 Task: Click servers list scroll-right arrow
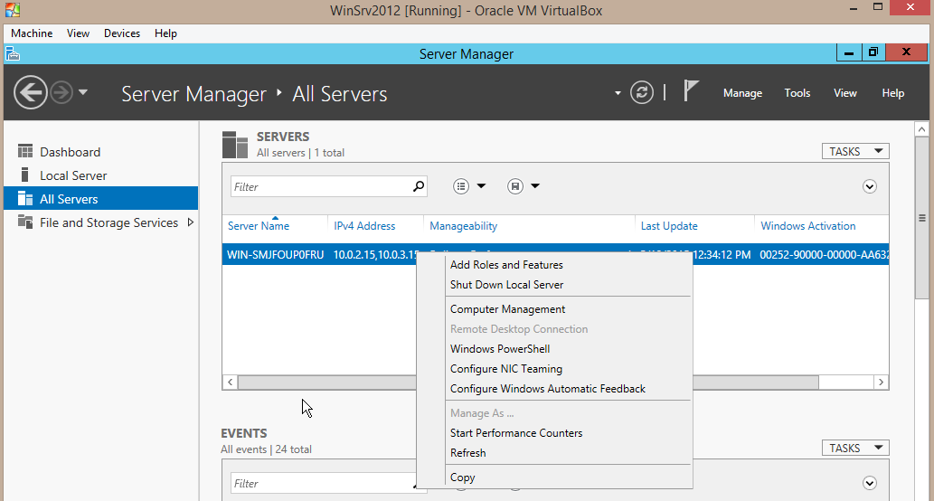(x=881, y=382)
